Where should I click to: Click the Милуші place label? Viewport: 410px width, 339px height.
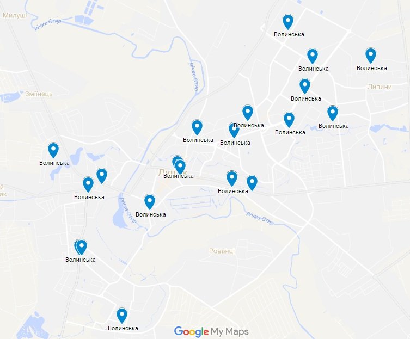[x=15, y=16]
